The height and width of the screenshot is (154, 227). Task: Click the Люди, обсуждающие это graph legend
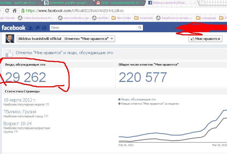[137, 99]
